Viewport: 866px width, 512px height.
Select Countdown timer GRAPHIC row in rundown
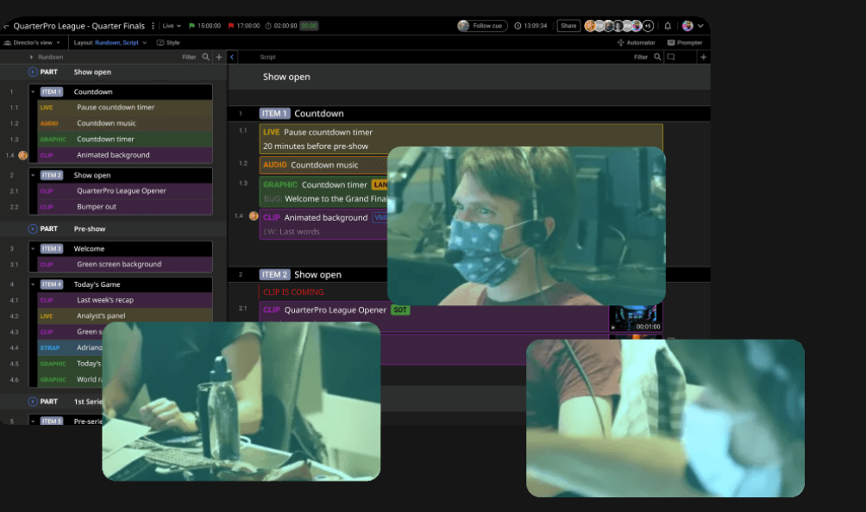pyautogui.click(x=125, y=140)
